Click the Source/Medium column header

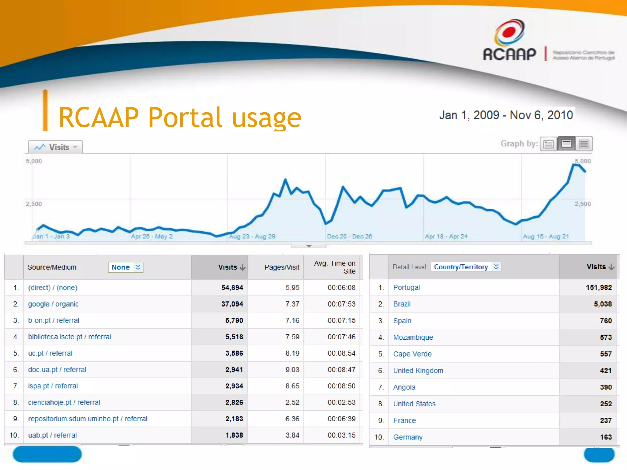click(52, 267)
